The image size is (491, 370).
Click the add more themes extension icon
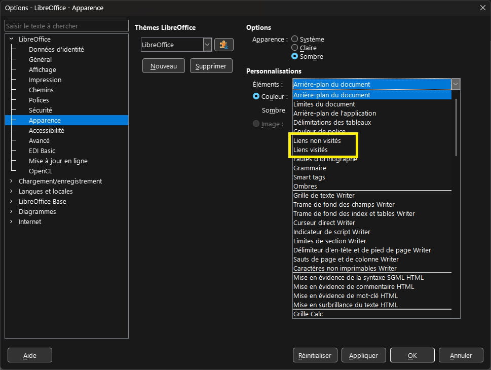tap(223, 45)
